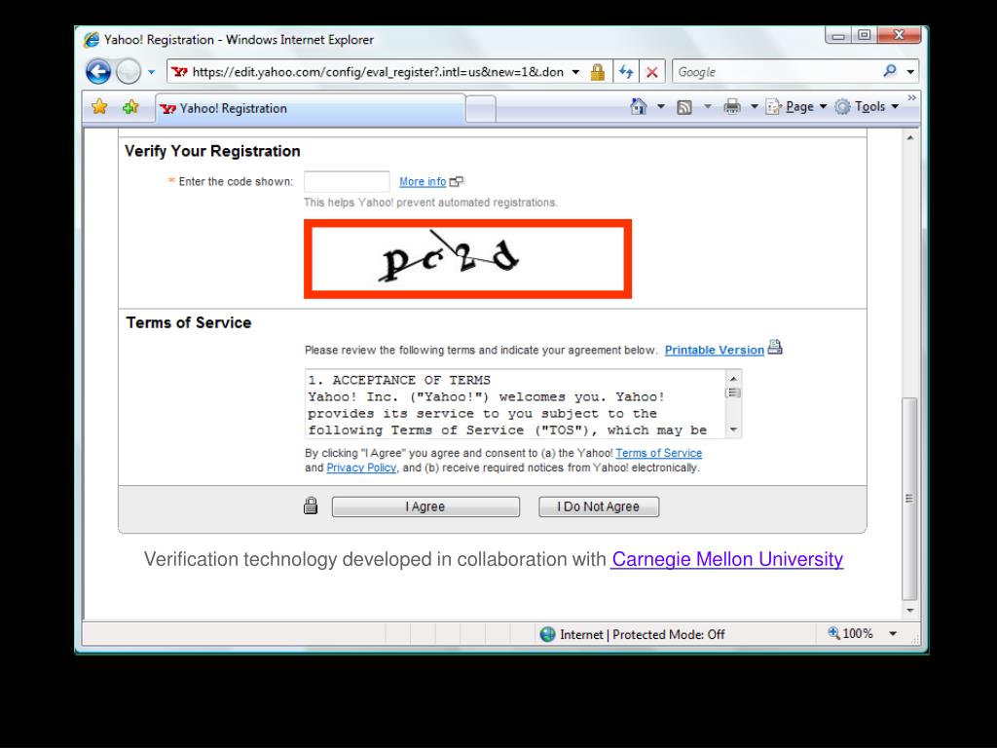Click the I Do Not Agree button
Viewport: 997px width, 748px height.
(599, 506)
